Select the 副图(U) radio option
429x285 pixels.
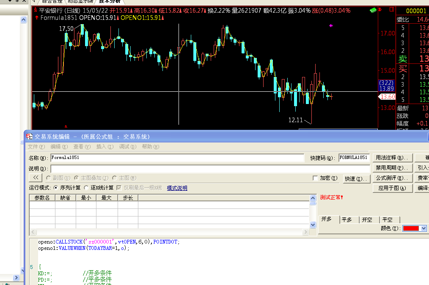tap(49, 178)
